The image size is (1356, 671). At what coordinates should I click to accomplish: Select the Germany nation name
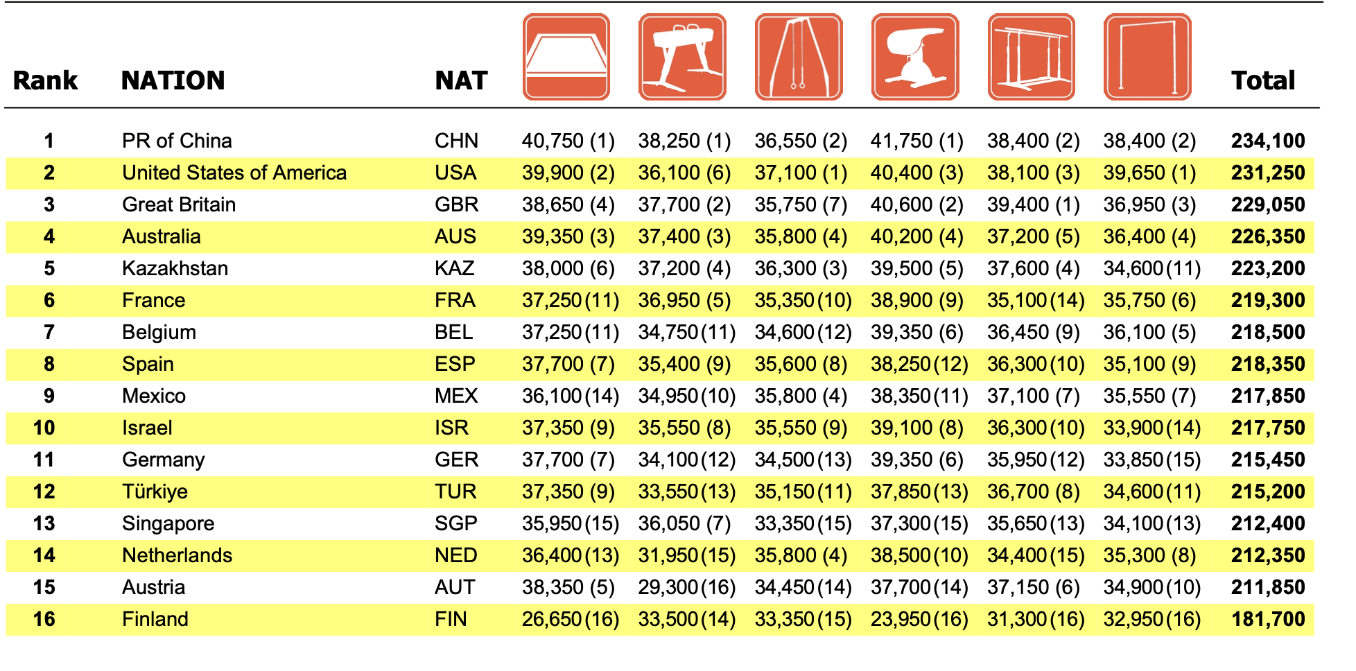[164, 460]
